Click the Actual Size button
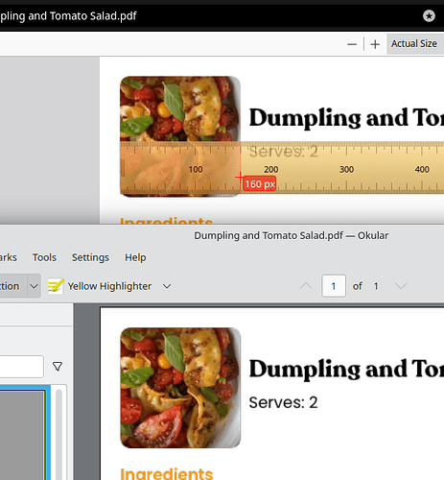Image resolution: width=444 pixels, height=480 pixels. [x=414, y=44]
